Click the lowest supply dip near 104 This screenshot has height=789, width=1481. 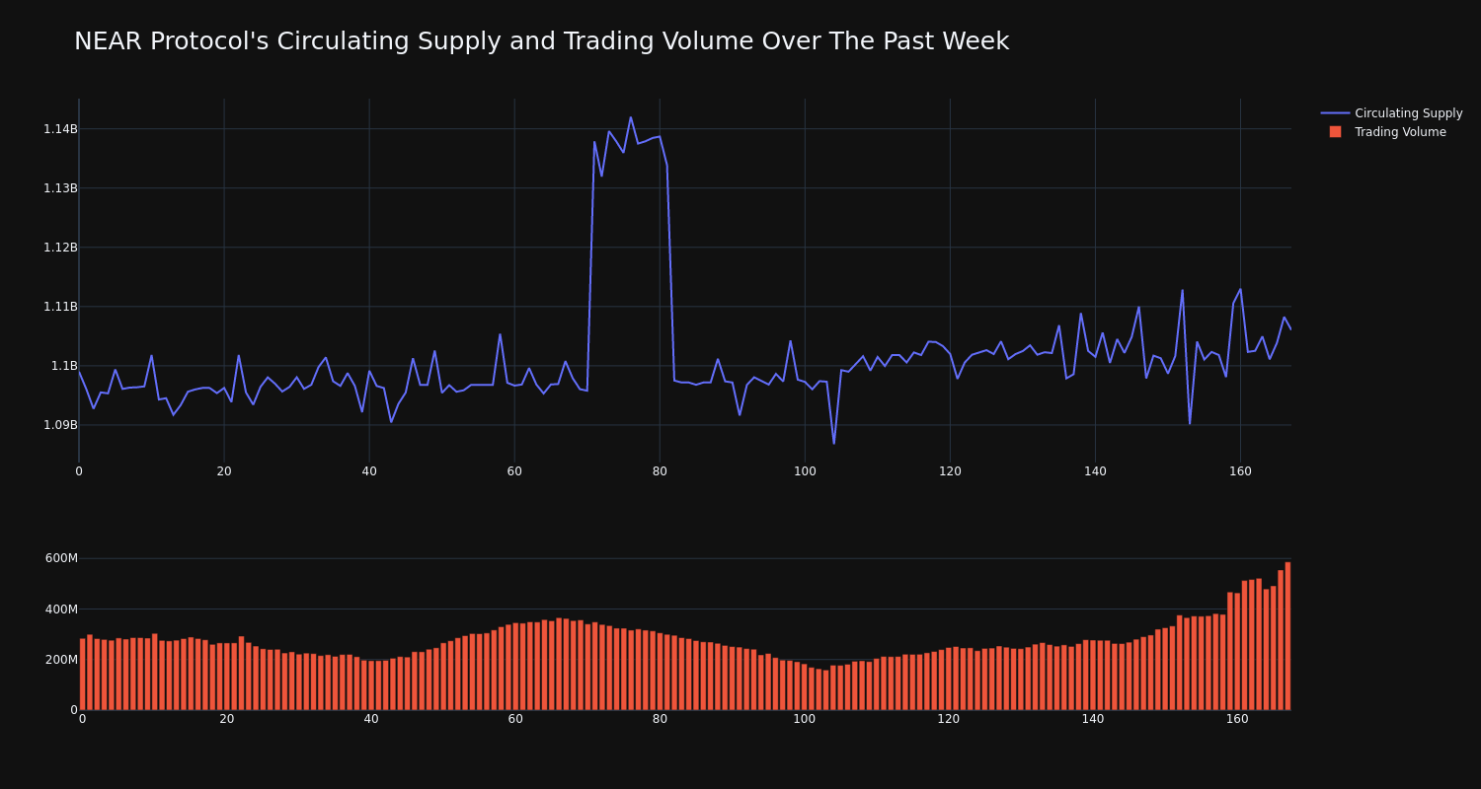(833, 443)
